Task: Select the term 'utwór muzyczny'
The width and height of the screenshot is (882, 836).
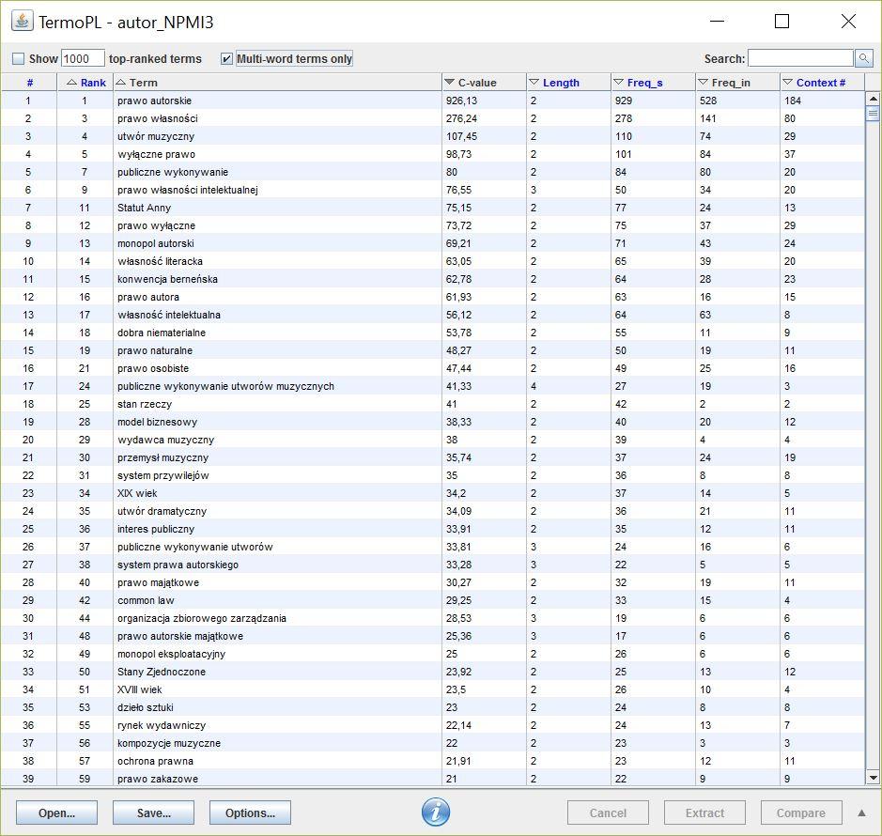Action: tap(156, 136)
